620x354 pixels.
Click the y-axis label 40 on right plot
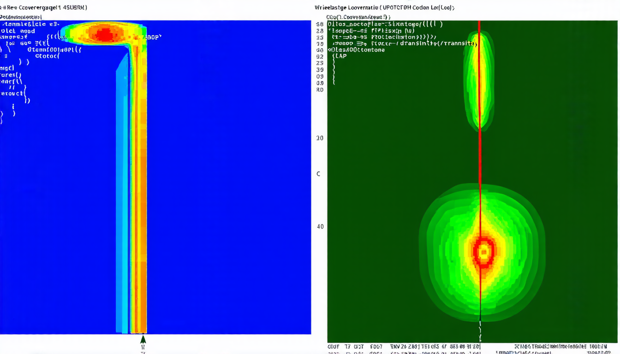click(x=320, y=226)
